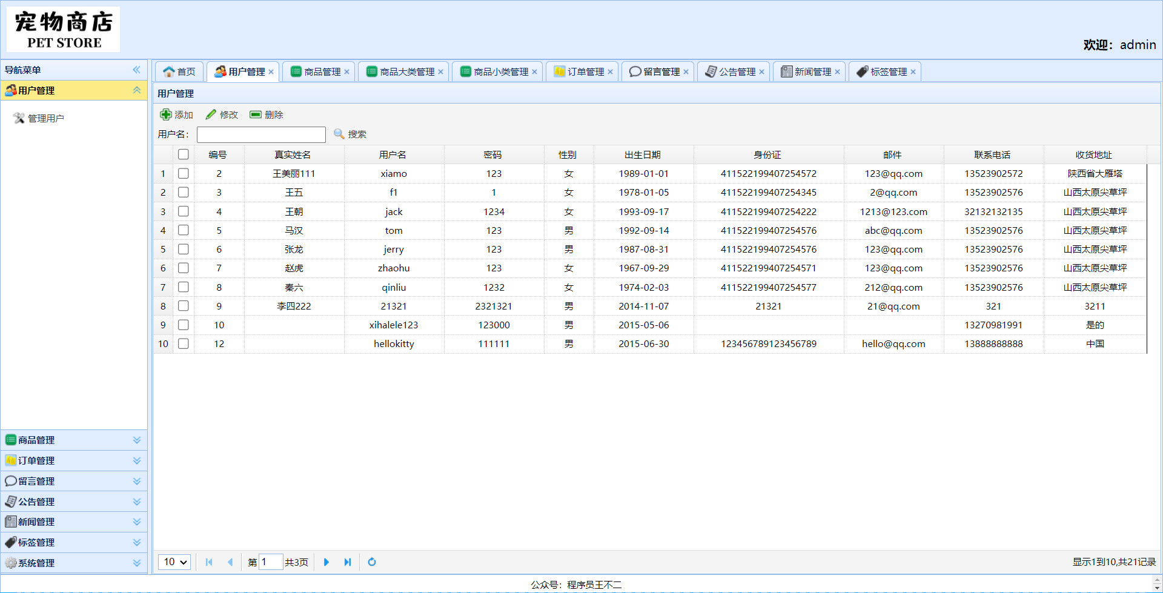Tick the checkbox for user jerry
The width and height of the screenshot is (1163, 593).
(x=184, y=249)
